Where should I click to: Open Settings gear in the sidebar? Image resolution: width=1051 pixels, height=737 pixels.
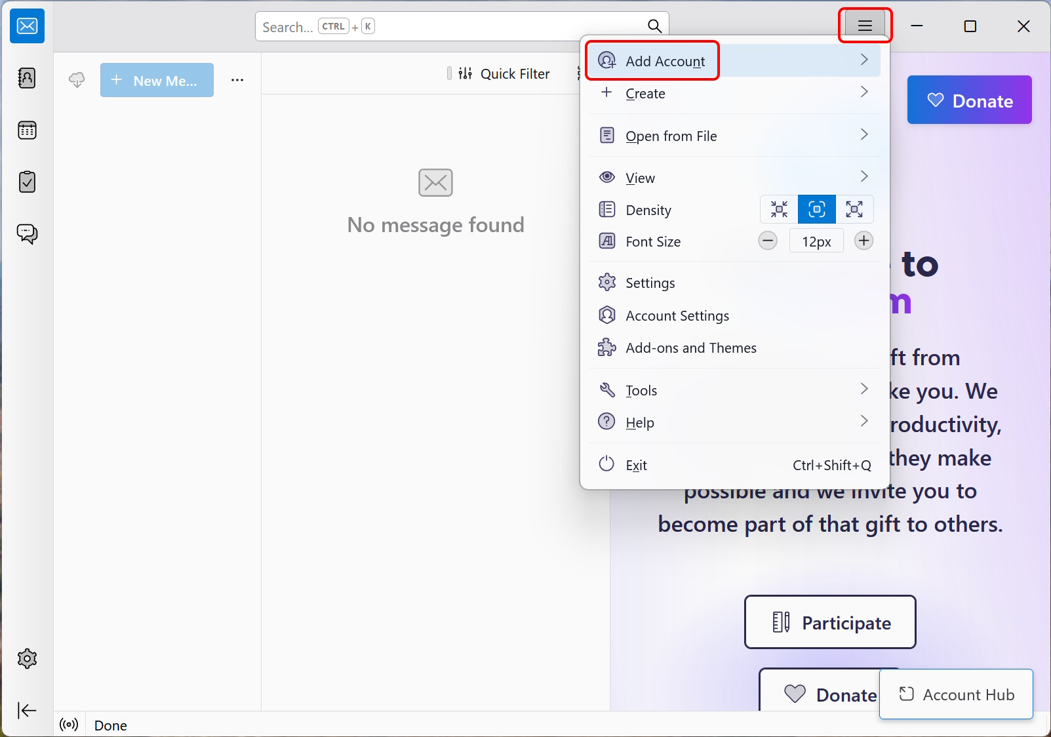[27, 658]
